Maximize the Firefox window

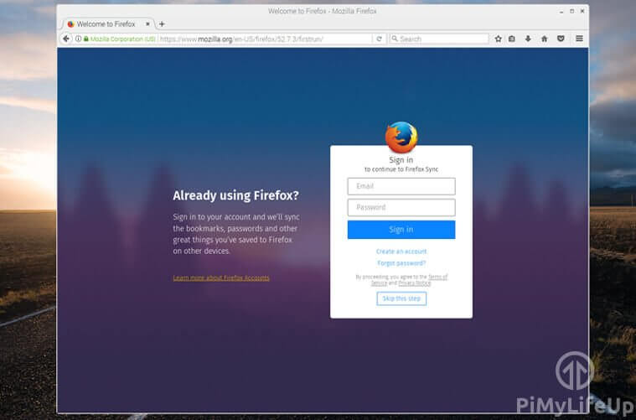572,12
